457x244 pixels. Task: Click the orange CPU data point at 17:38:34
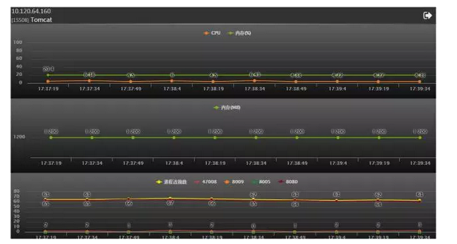(x=255, y=80)
